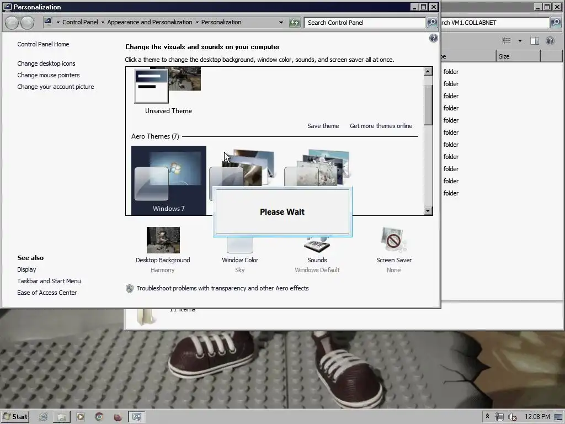Change view icon in VM1.COLLABNET window

point(507,41)
